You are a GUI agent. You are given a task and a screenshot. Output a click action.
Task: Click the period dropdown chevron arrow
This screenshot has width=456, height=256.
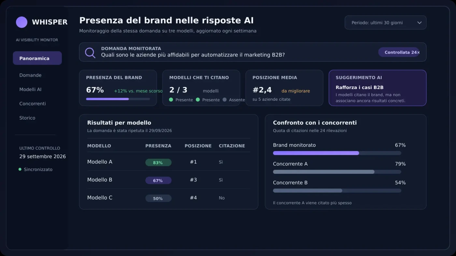click(419, 23)
